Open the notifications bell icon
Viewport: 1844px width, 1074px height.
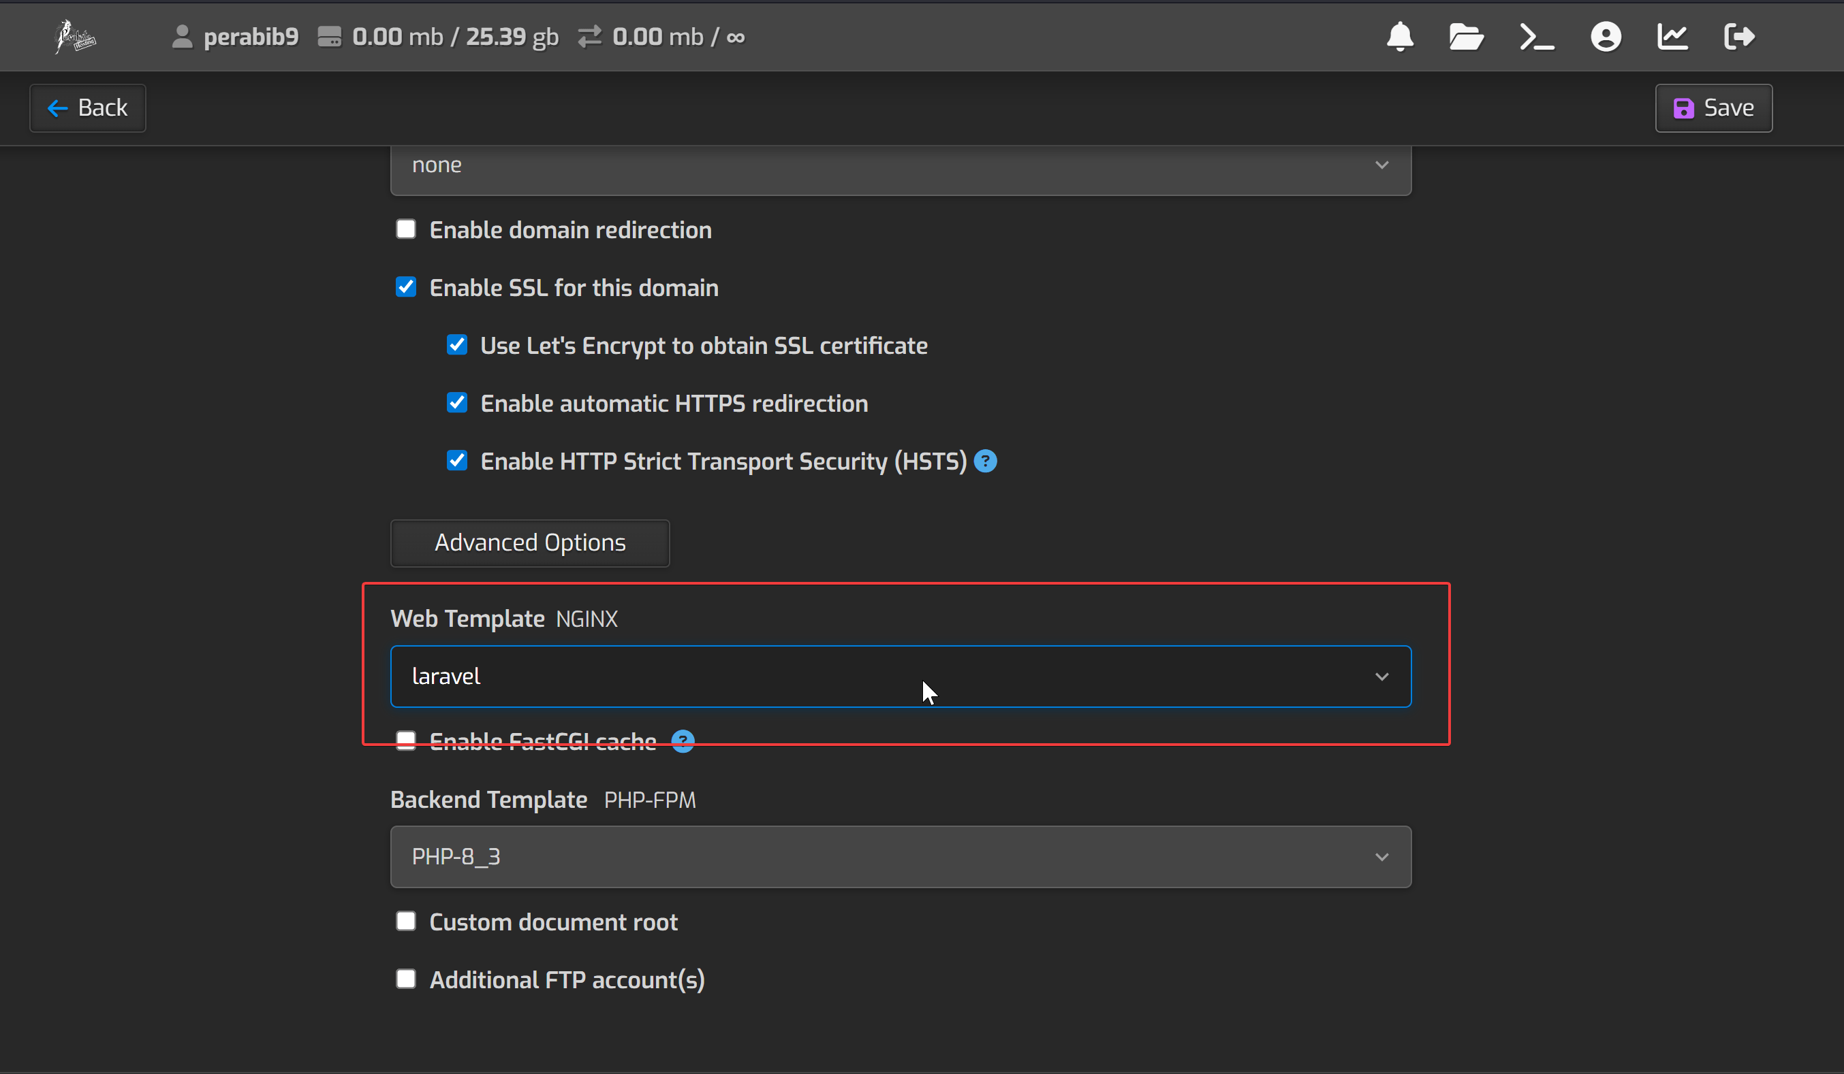coord(1400,37)
